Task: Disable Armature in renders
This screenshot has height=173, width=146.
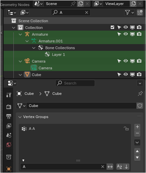Action: 139,34
